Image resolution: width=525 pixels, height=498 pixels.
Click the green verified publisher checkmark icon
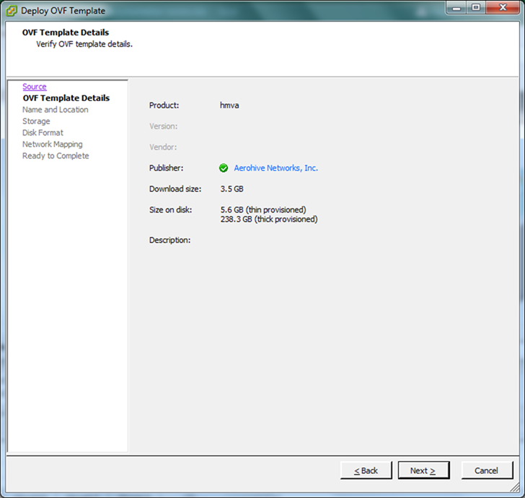click(x=224, y=168)
